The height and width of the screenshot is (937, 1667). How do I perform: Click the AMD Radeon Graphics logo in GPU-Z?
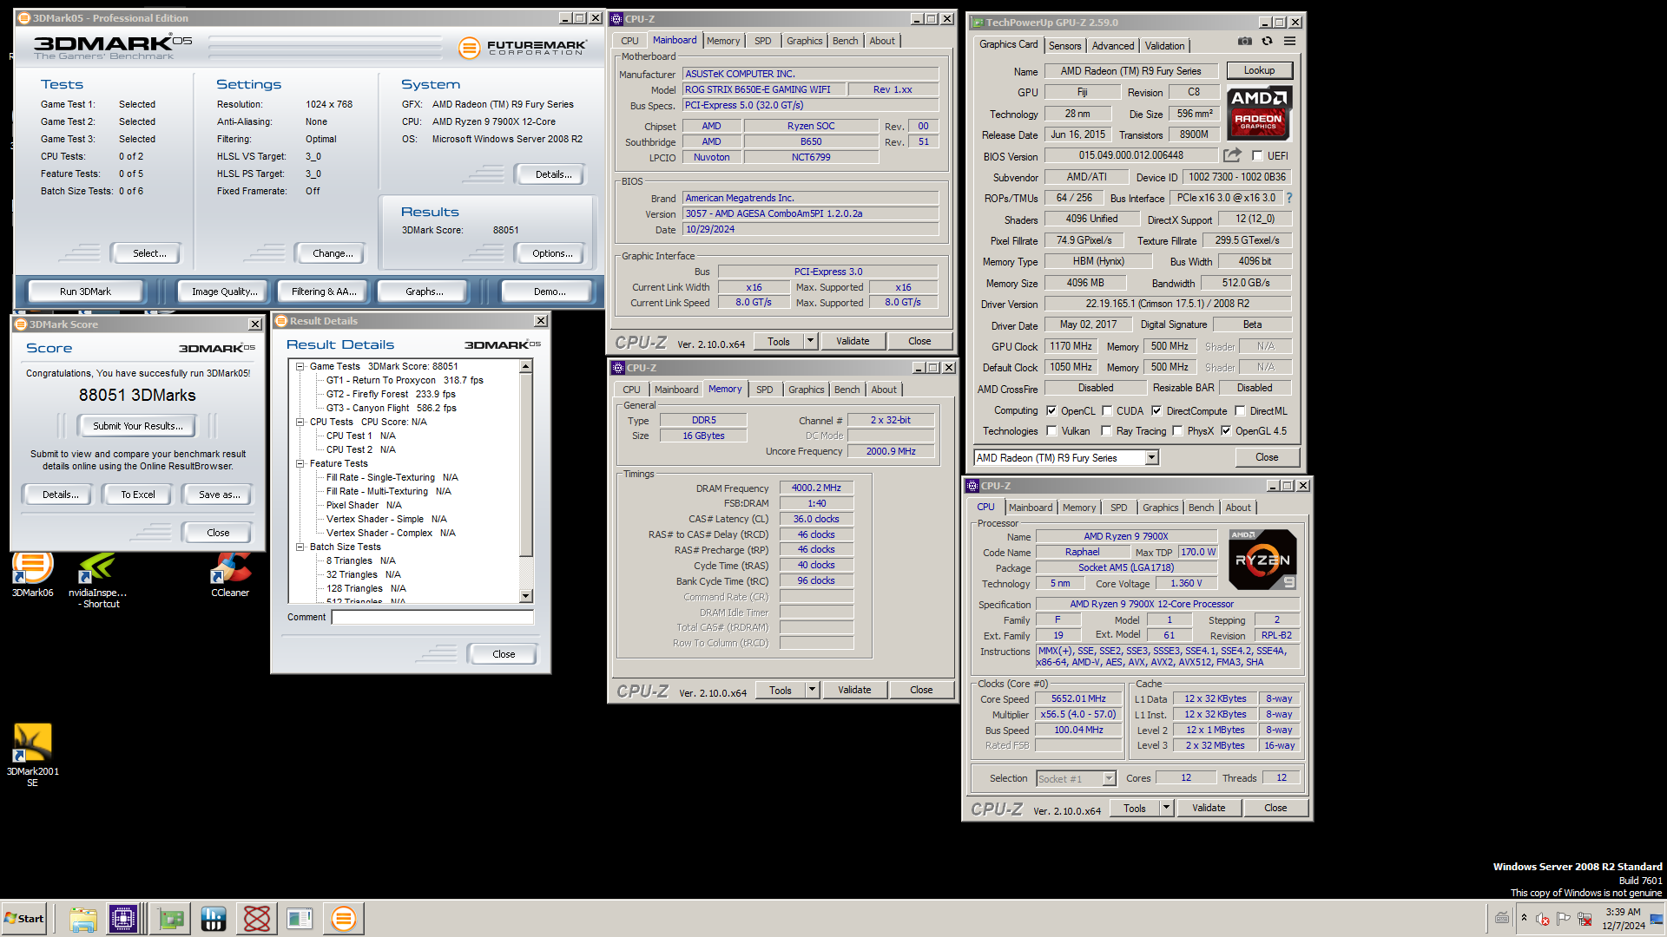coord(1259,113)
